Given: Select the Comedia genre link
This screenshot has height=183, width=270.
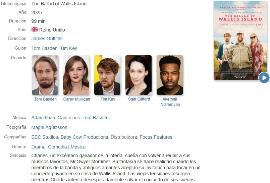Looking at the screenshot, I should click(x=57, y=147).
